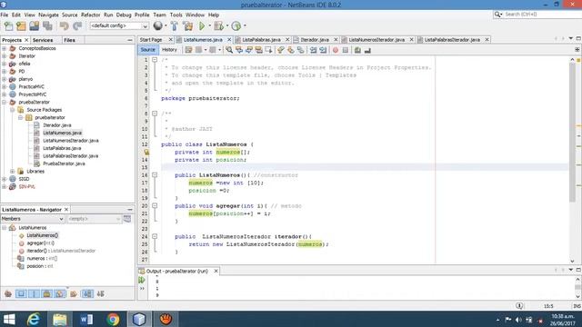Image resolution: width=582 pixels, height=327 pixels.
Task: Click the red Start Macro Recording icon
Action: pos(336,50)
